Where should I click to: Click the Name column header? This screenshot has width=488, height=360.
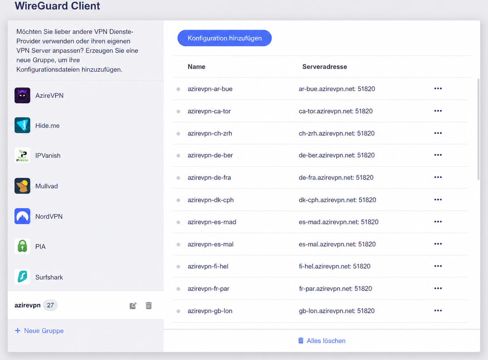point(196,67)
